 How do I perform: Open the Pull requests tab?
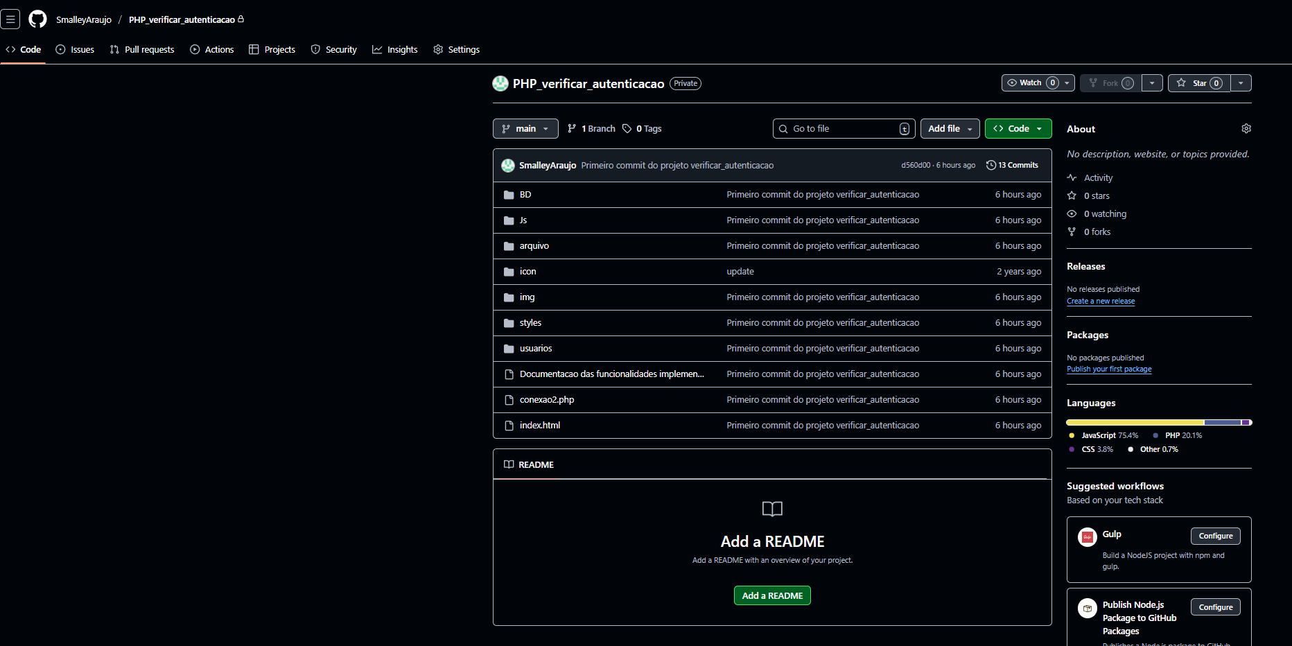142,50
